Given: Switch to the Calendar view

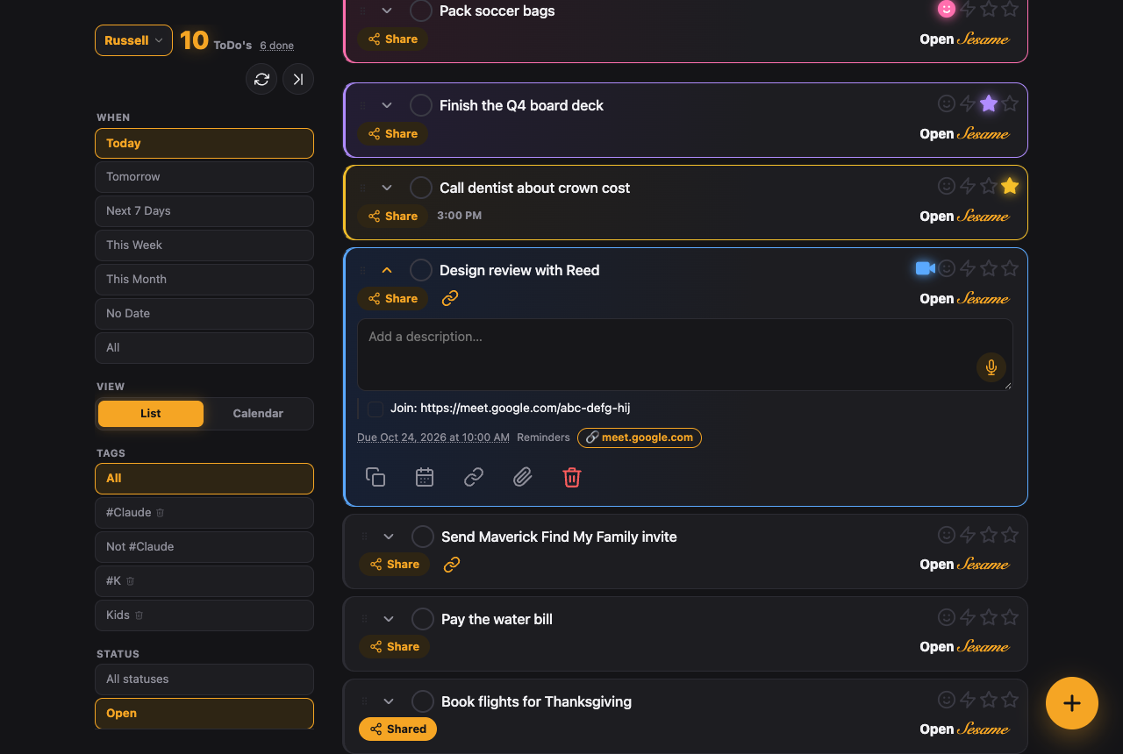Looking at the screenshot, I should 258,414.
